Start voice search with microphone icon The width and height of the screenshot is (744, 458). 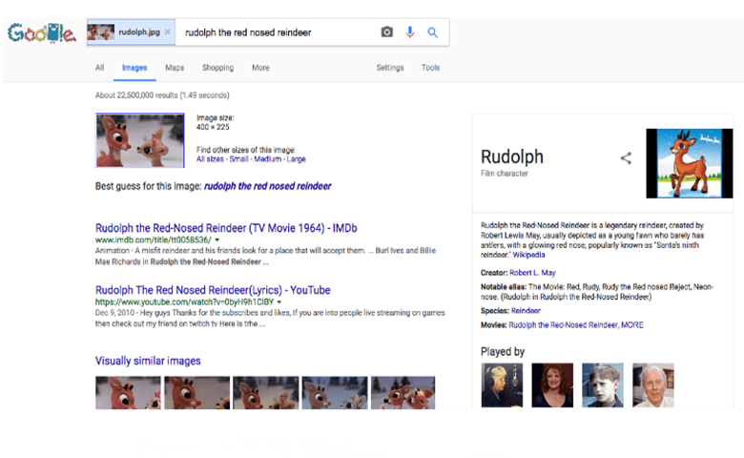[x=410, y=32]
